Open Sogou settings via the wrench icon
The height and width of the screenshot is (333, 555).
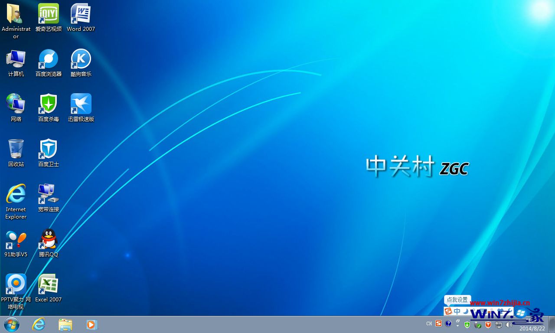pyautogui.click(x=509, y=311)
